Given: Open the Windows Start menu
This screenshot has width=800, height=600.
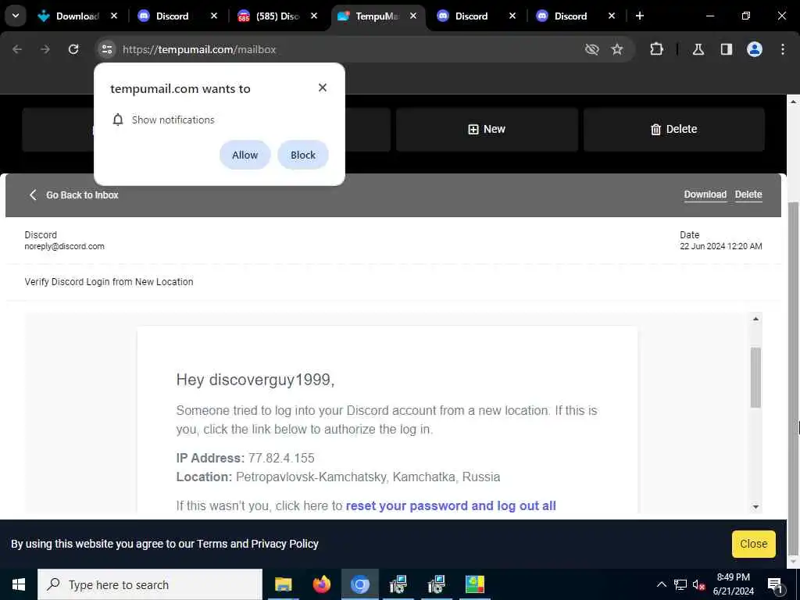Looking at the screenshot, I should (x=19, y=584).
